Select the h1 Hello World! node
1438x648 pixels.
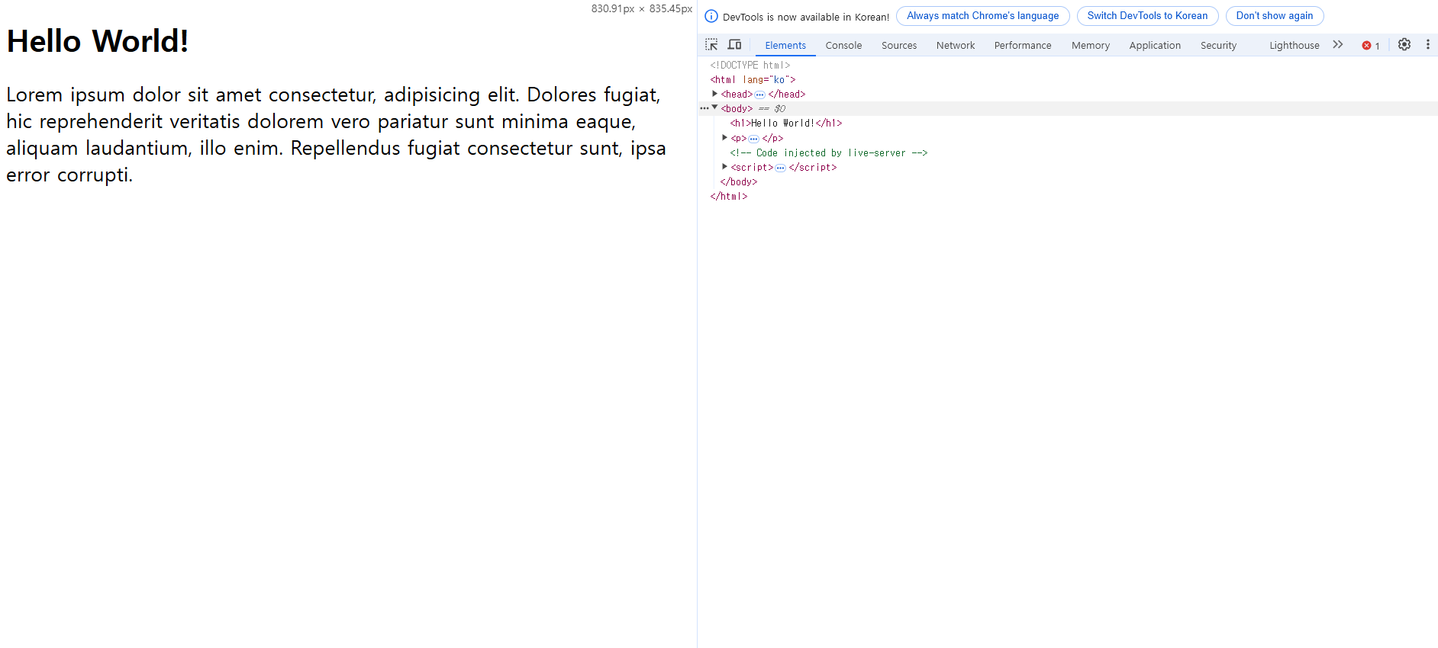[x=786, y=123]
